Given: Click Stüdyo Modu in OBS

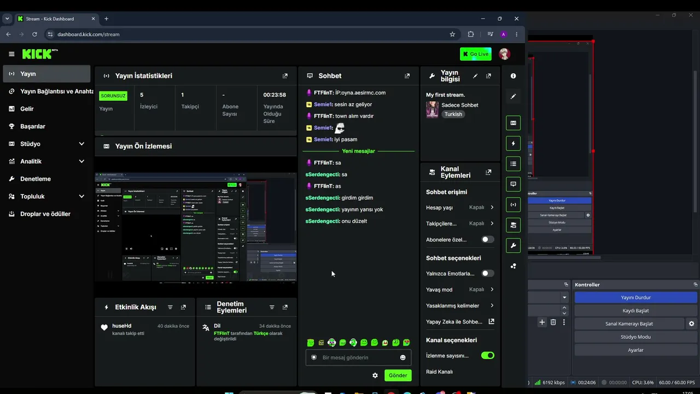Looking at the screenshot, I should tap(635, 337).
